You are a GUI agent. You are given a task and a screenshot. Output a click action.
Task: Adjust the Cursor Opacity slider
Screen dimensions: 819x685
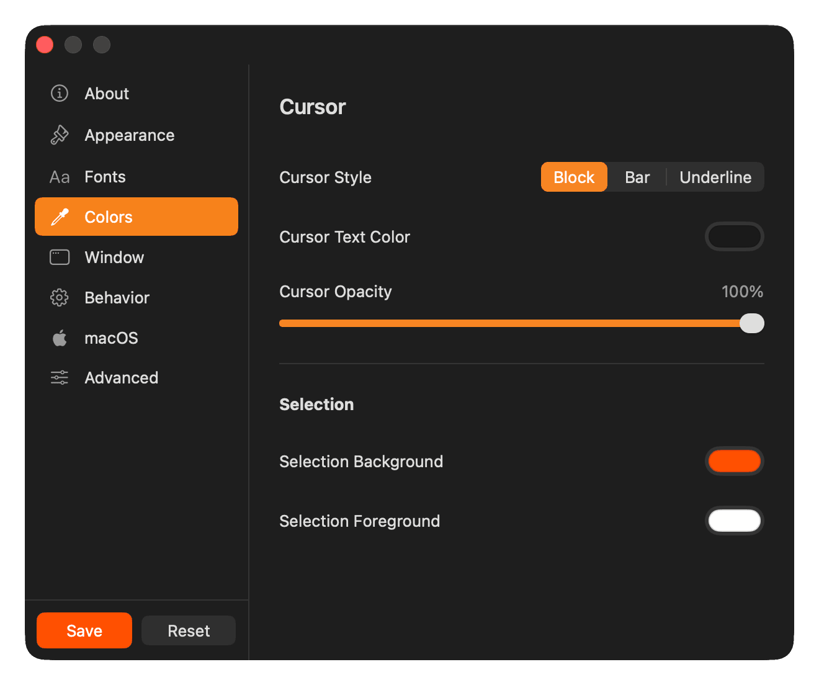click(752, 323)
